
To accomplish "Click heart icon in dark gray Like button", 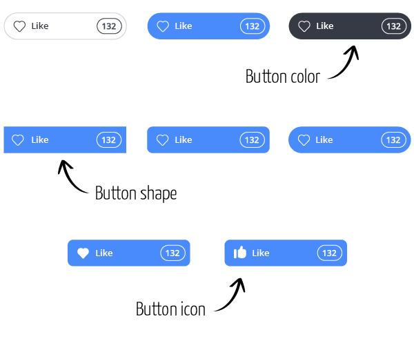I will tap(304, 26).
